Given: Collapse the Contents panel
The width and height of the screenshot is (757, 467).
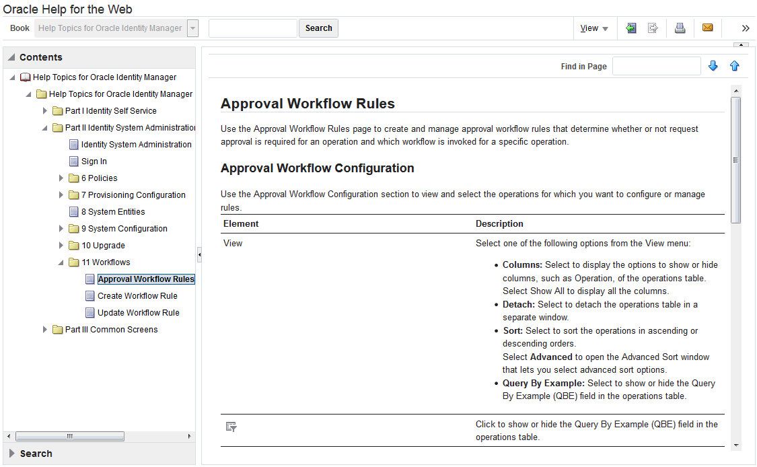Looking at the screenshot, I should [x=11, y=57].
